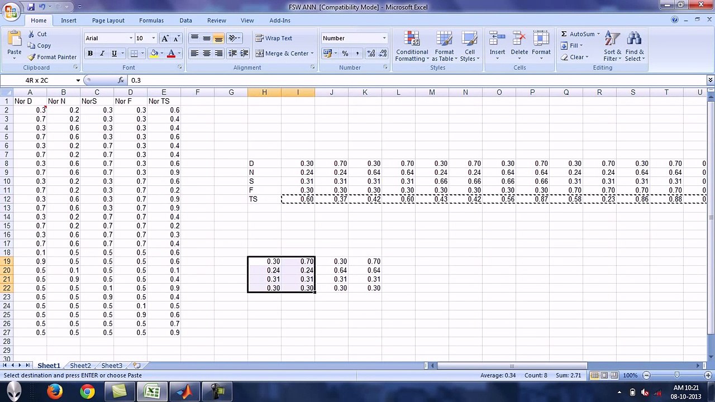
Task: Expand the formula bar
Action: click(710, 80)
